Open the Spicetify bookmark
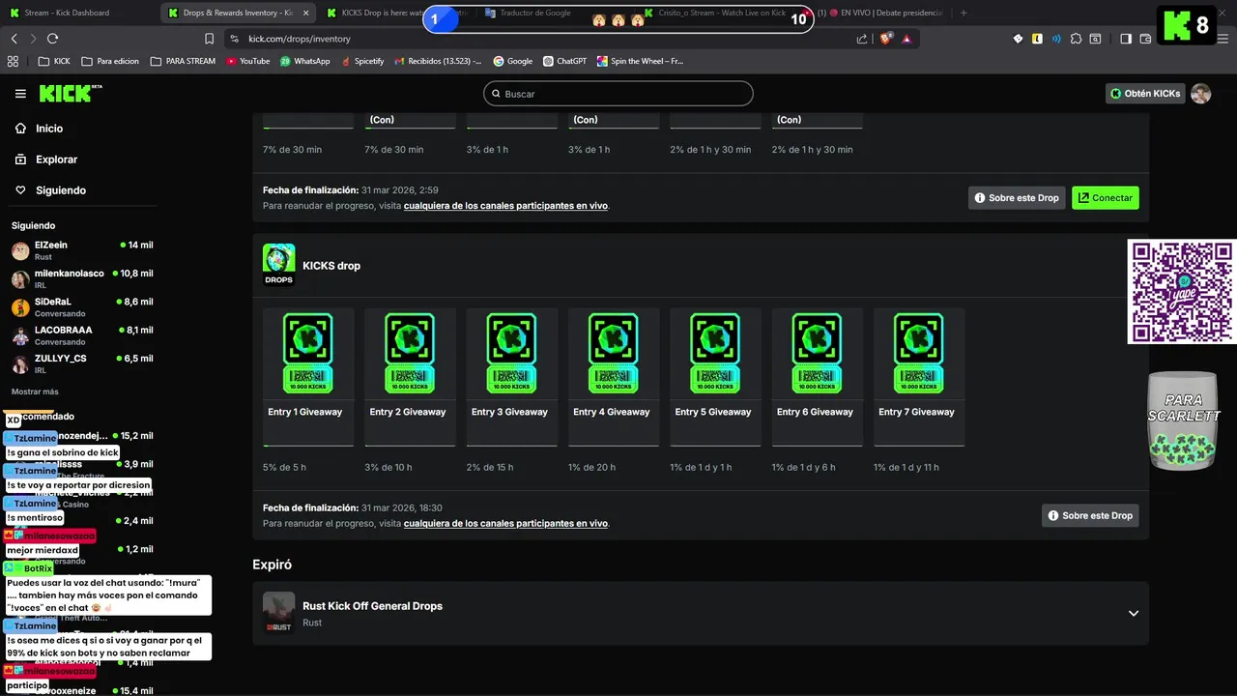This screenshot has width=1237, height=696. pyautogui.click(x=362, y=61)
